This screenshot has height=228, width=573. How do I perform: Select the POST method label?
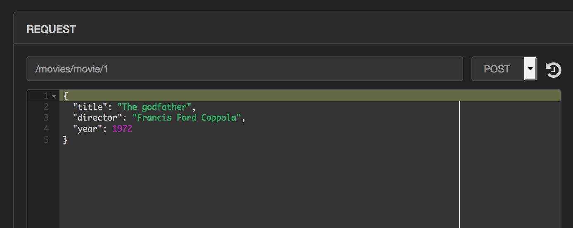[497, 69]
